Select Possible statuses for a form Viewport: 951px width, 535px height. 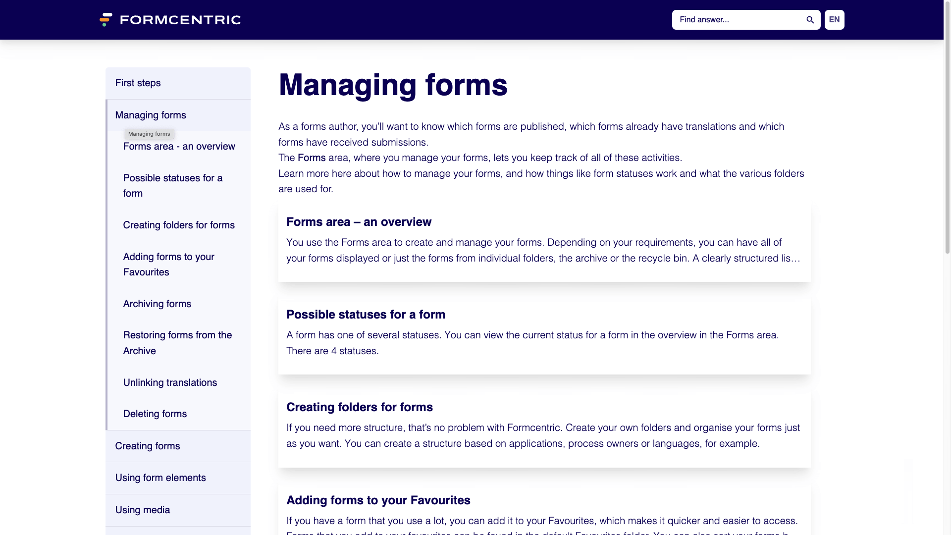click(x=172, y=185)
